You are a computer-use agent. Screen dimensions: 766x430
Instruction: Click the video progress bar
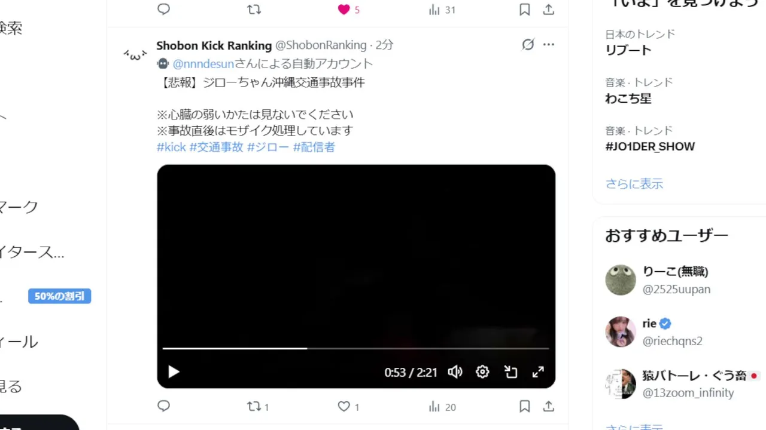(x=355, y=348)
